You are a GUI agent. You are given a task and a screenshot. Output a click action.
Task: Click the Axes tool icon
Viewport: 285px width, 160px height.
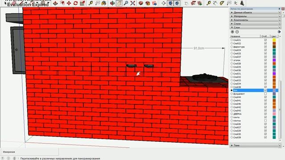tap(236, 3)
